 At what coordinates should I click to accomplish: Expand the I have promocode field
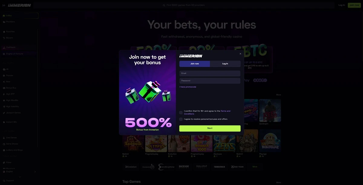point(188,87)
